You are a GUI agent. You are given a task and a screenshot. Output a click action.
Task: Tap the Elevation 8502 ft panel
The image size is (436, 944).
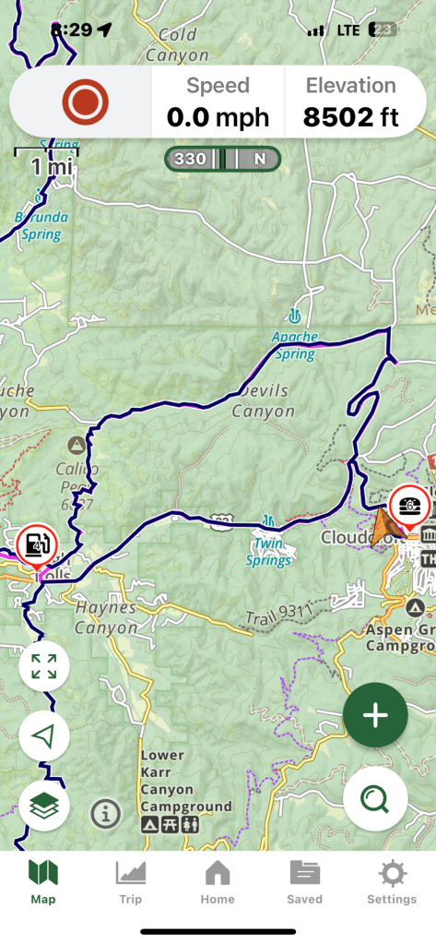(x=351, y=102)
